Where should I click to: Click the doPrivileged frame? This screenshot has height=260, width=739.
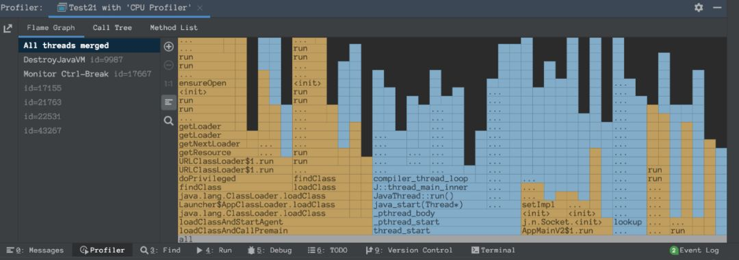235,179
